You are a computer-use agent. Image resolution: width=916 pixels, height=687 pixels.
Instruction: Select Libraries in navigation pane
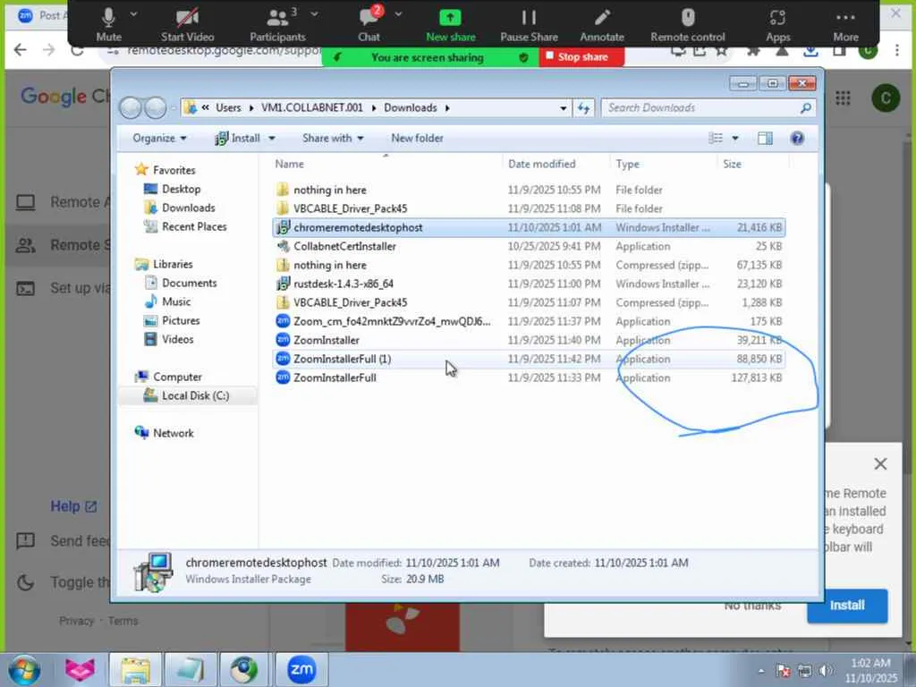pos(165,264)
